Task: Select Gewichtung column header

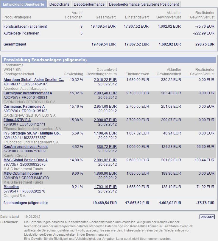Action: tap(73, 74)
